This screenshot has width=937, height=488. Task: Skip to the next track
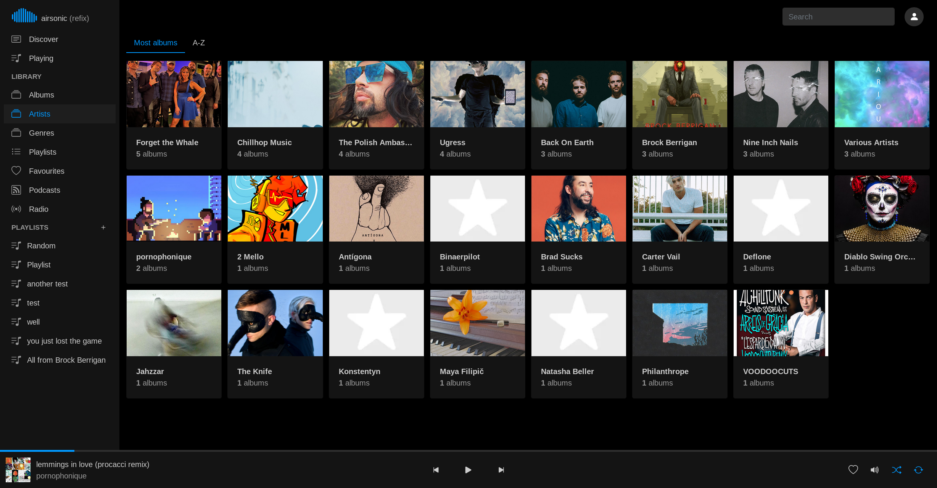click(501, 470)
